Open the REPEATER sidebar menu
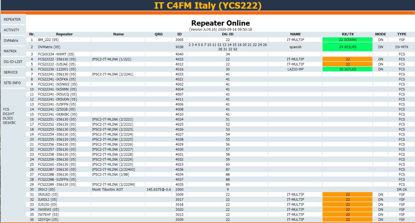 click(12, 19)
